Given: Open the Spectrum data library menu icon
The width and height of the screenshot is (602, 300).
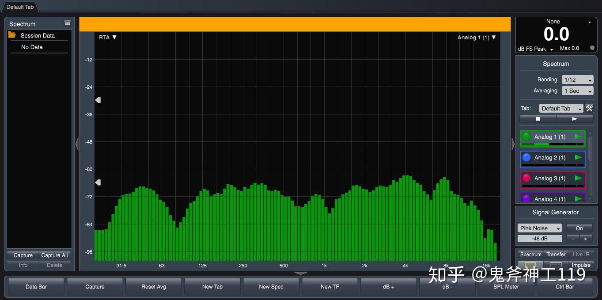Looking at the screenshot, I should [x=67, y=23].
